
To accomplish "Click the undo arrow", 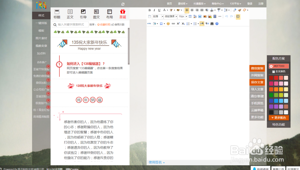I will coord(226,16).
